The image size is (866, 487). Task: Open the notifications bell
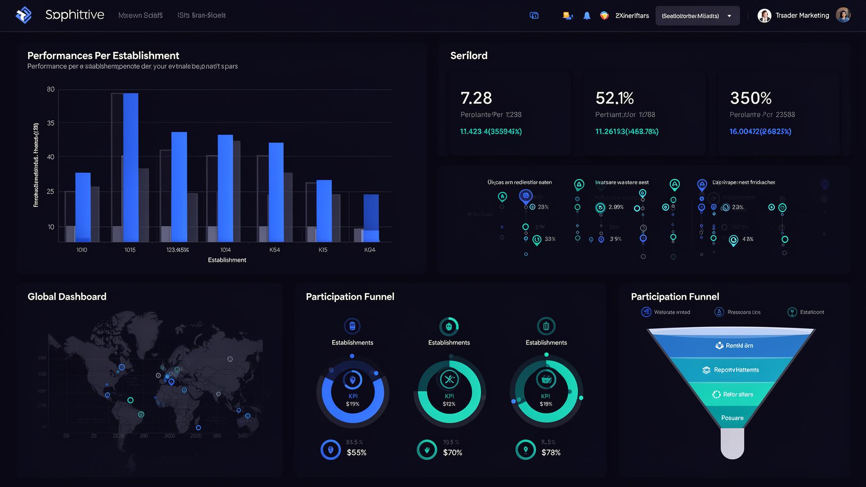pos(587,16)
